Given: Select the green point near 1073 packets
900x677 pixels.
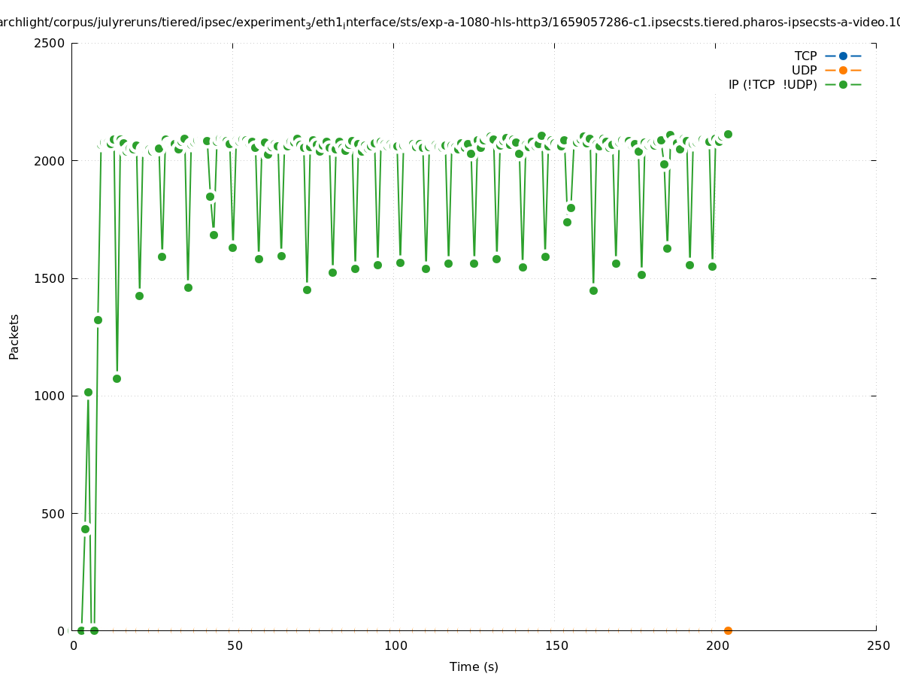Looking at the screenshot, I should 117,378.
